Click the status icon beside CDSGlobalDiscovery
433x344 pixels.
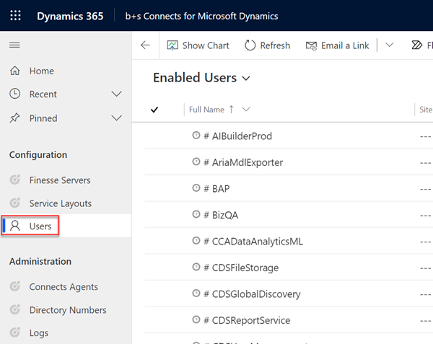tap(196, 294)
